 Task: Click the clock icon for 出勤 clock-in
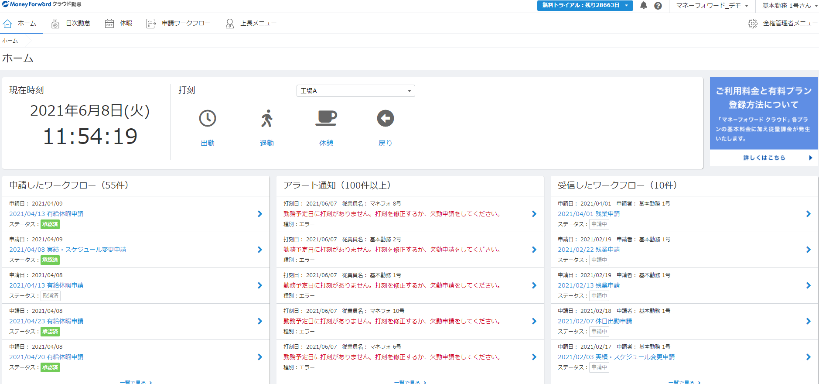(208, 118)
